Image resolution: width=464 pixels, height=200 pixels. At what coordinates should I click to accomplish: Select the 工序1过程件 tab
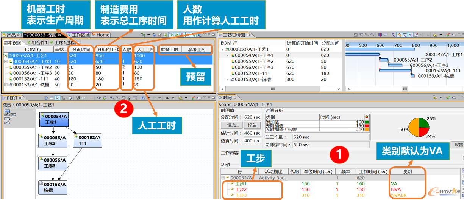(65, 43)
